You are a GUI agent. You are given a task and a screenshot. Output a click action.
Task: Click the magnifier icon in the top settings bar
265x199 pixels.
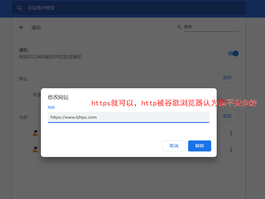pos(19,8)
